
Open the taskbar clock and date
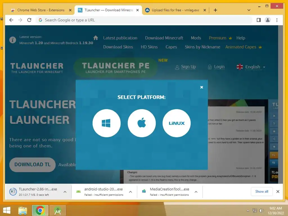click(x=276, y=210)
